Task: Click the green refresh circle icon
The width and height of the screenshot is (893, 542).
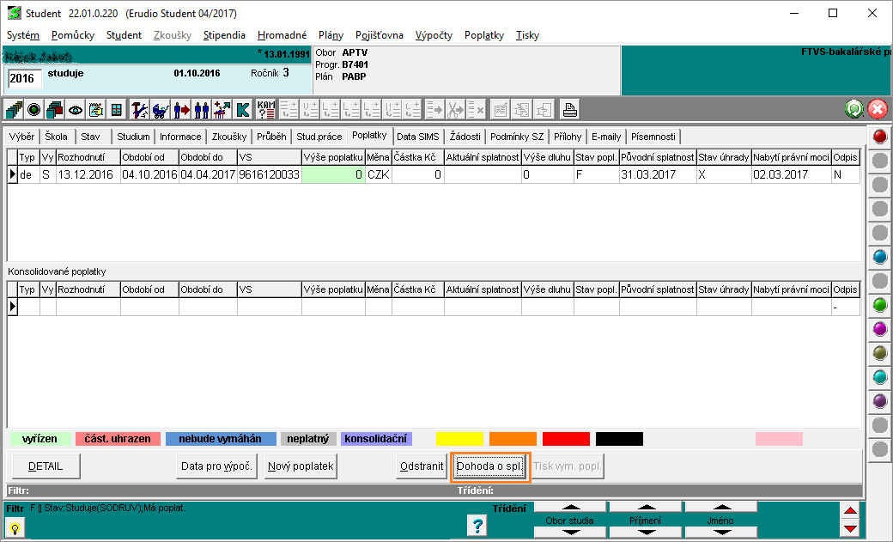Action: [854, 109]
